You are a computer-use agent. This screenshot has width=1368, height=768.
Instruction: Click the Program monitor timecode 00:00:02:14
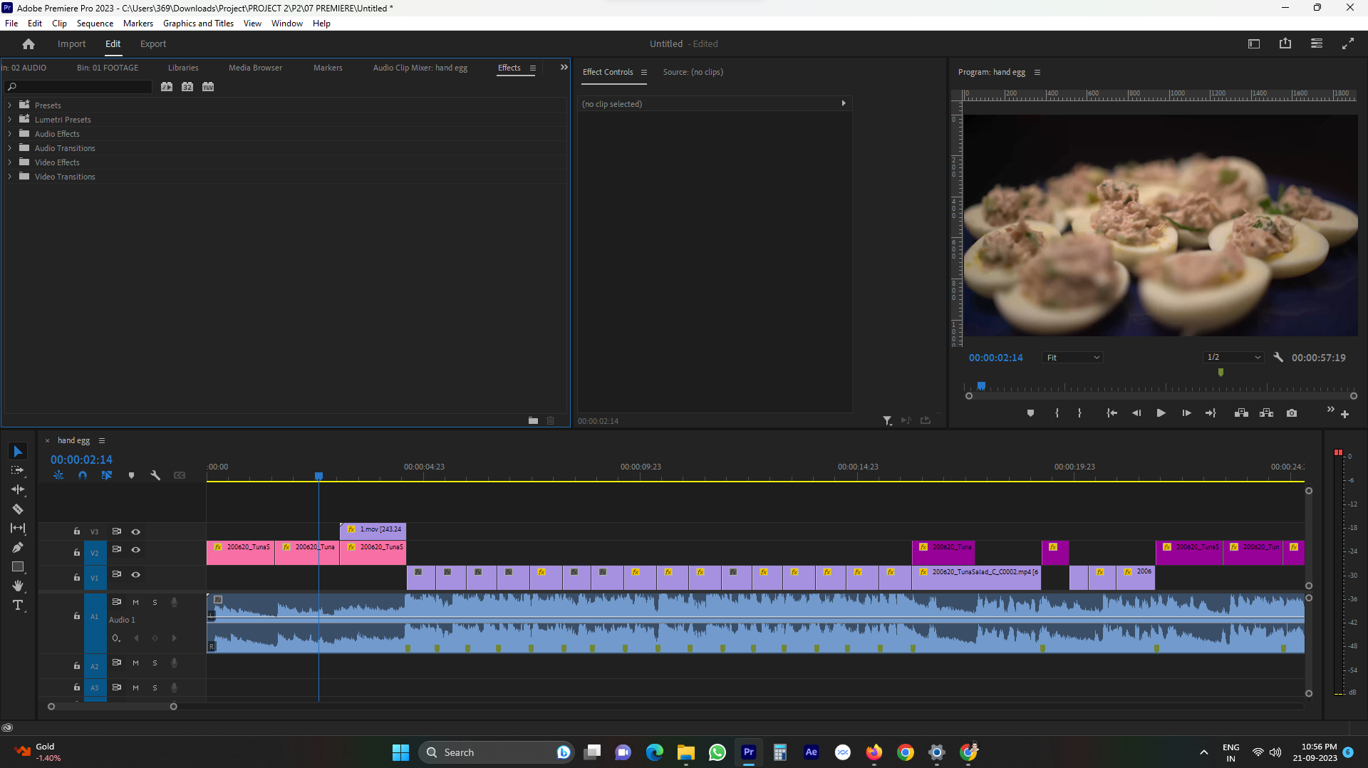pyautogui.click(x=995, y=358)
